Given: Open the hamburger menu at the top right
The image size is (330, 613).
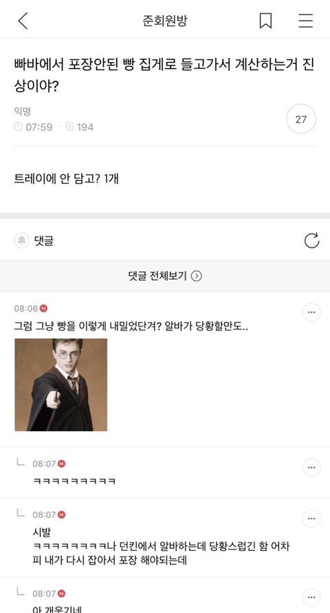Looking at the screenshot, I should click(306, 21).
